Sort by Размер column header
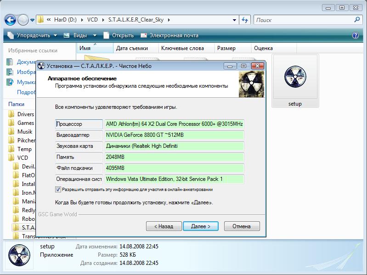The width and height of the screenshot is (367, 275). (x=233, y=48)
